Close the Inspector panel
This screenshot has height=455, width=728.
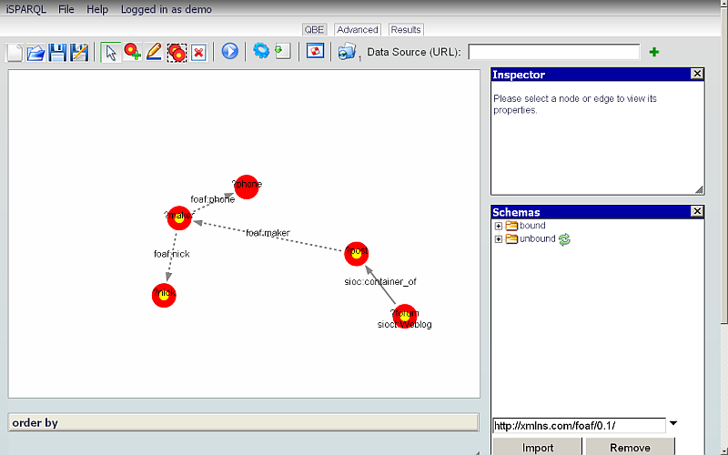click(x=697, y=74)
